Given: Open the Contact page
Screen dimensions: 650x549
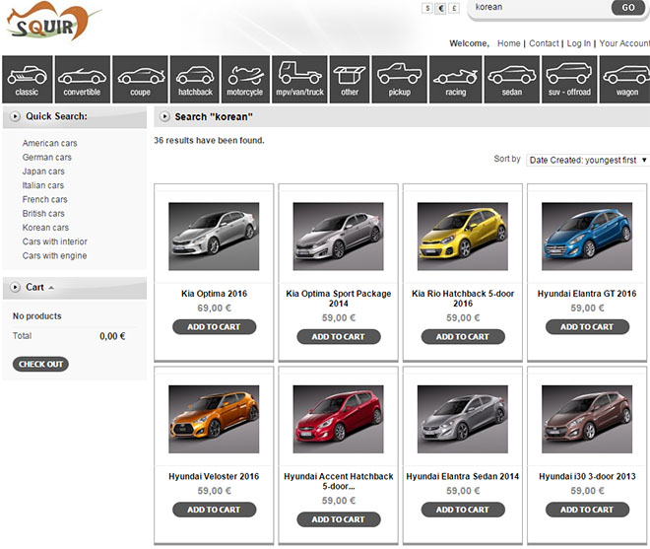Looking at the screenshot, I should point(544,43).
